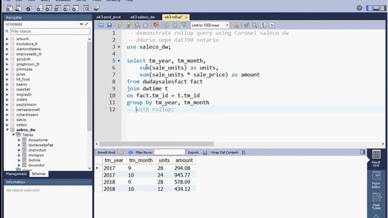Select the dwdaysalesfact table
The height and width of the screenshot is (218, 388).
coord(41,145)
